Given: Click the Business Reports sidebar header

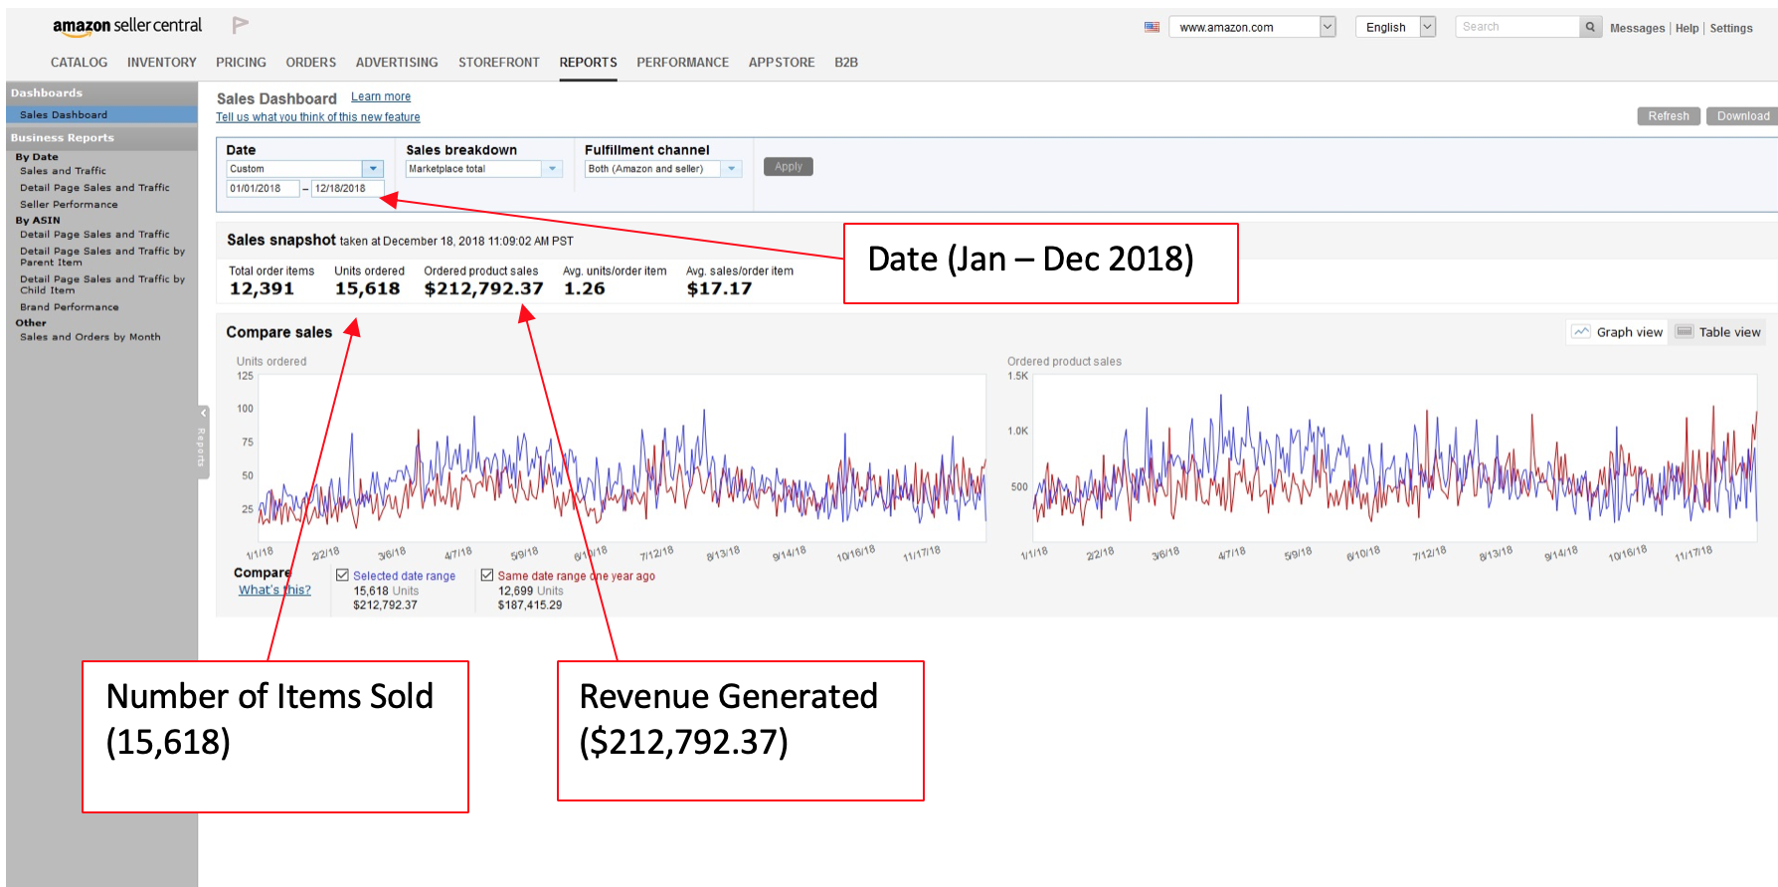Looking at the screenshot, I should point(101,138).
